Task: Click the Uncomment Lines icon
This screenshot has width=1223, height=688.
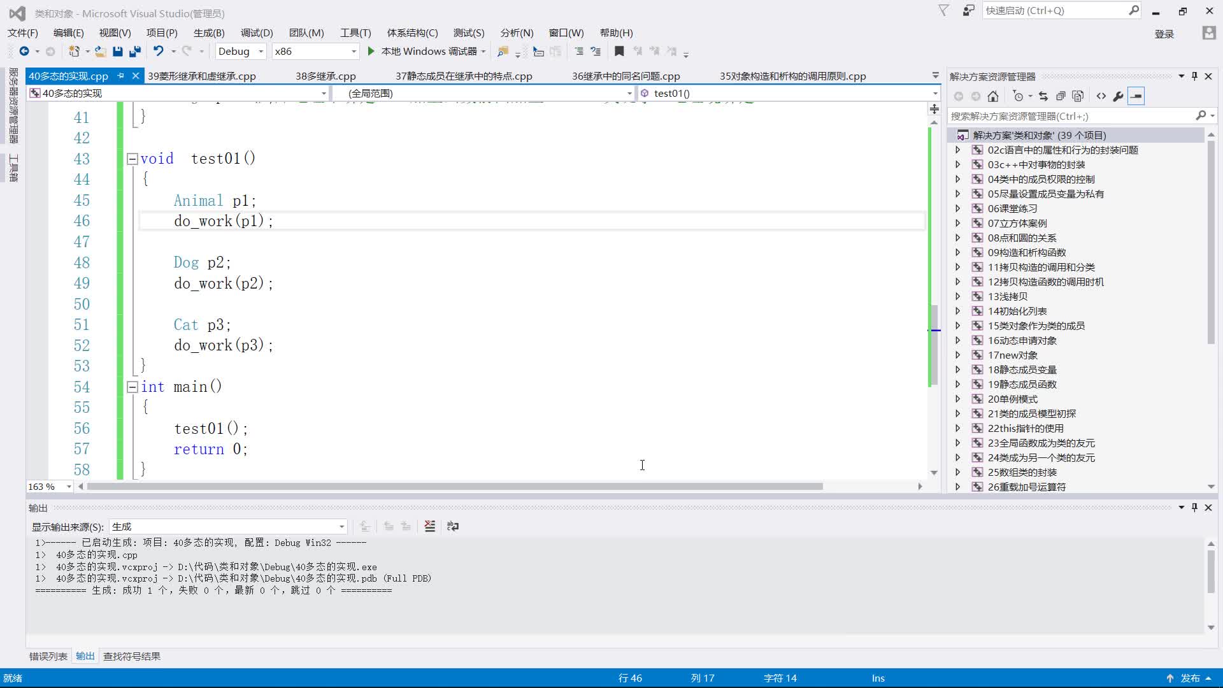Action: 596,51
